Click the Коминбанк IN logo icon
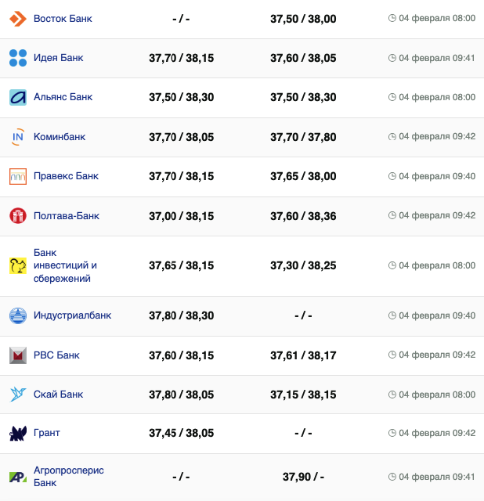 click(18, 137)
